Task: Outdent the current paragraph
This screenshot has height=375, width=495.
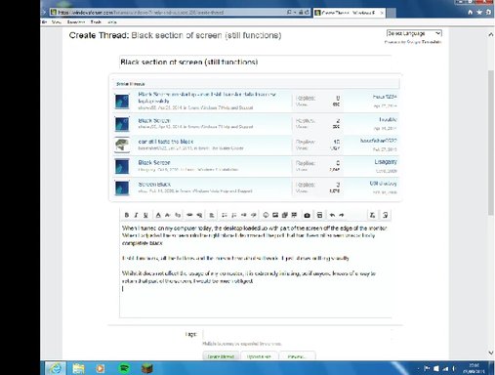Action: pyautogui.click(x=243, y=215)
